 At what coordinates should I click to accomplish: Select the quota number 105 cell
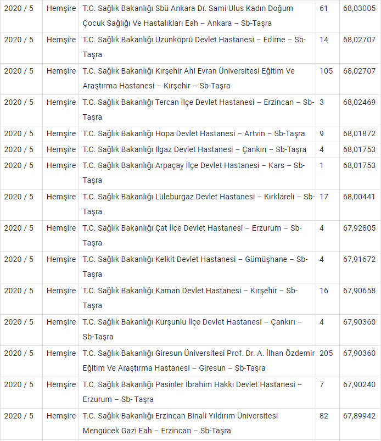tap(326, 71)
